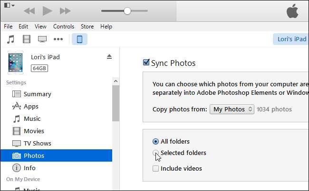Image resolution: width=309 pixels, height=191 pixels.
Task: Open the Store menu
Action: [x=87, y=27]
